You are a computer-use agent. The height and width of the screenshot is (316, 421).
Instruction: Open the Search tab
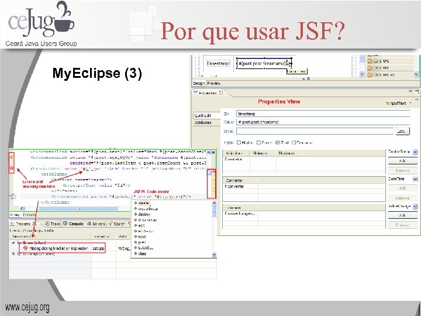[x=117, y=224]
